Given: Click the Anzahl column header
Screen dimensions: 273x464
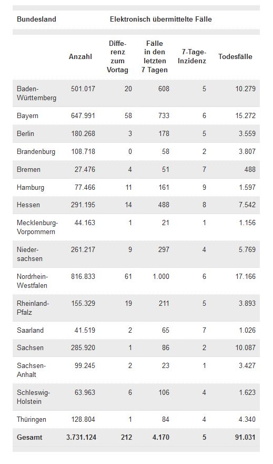Looking at the screenshot, I should pyautogui.click(x=80, y=56).
